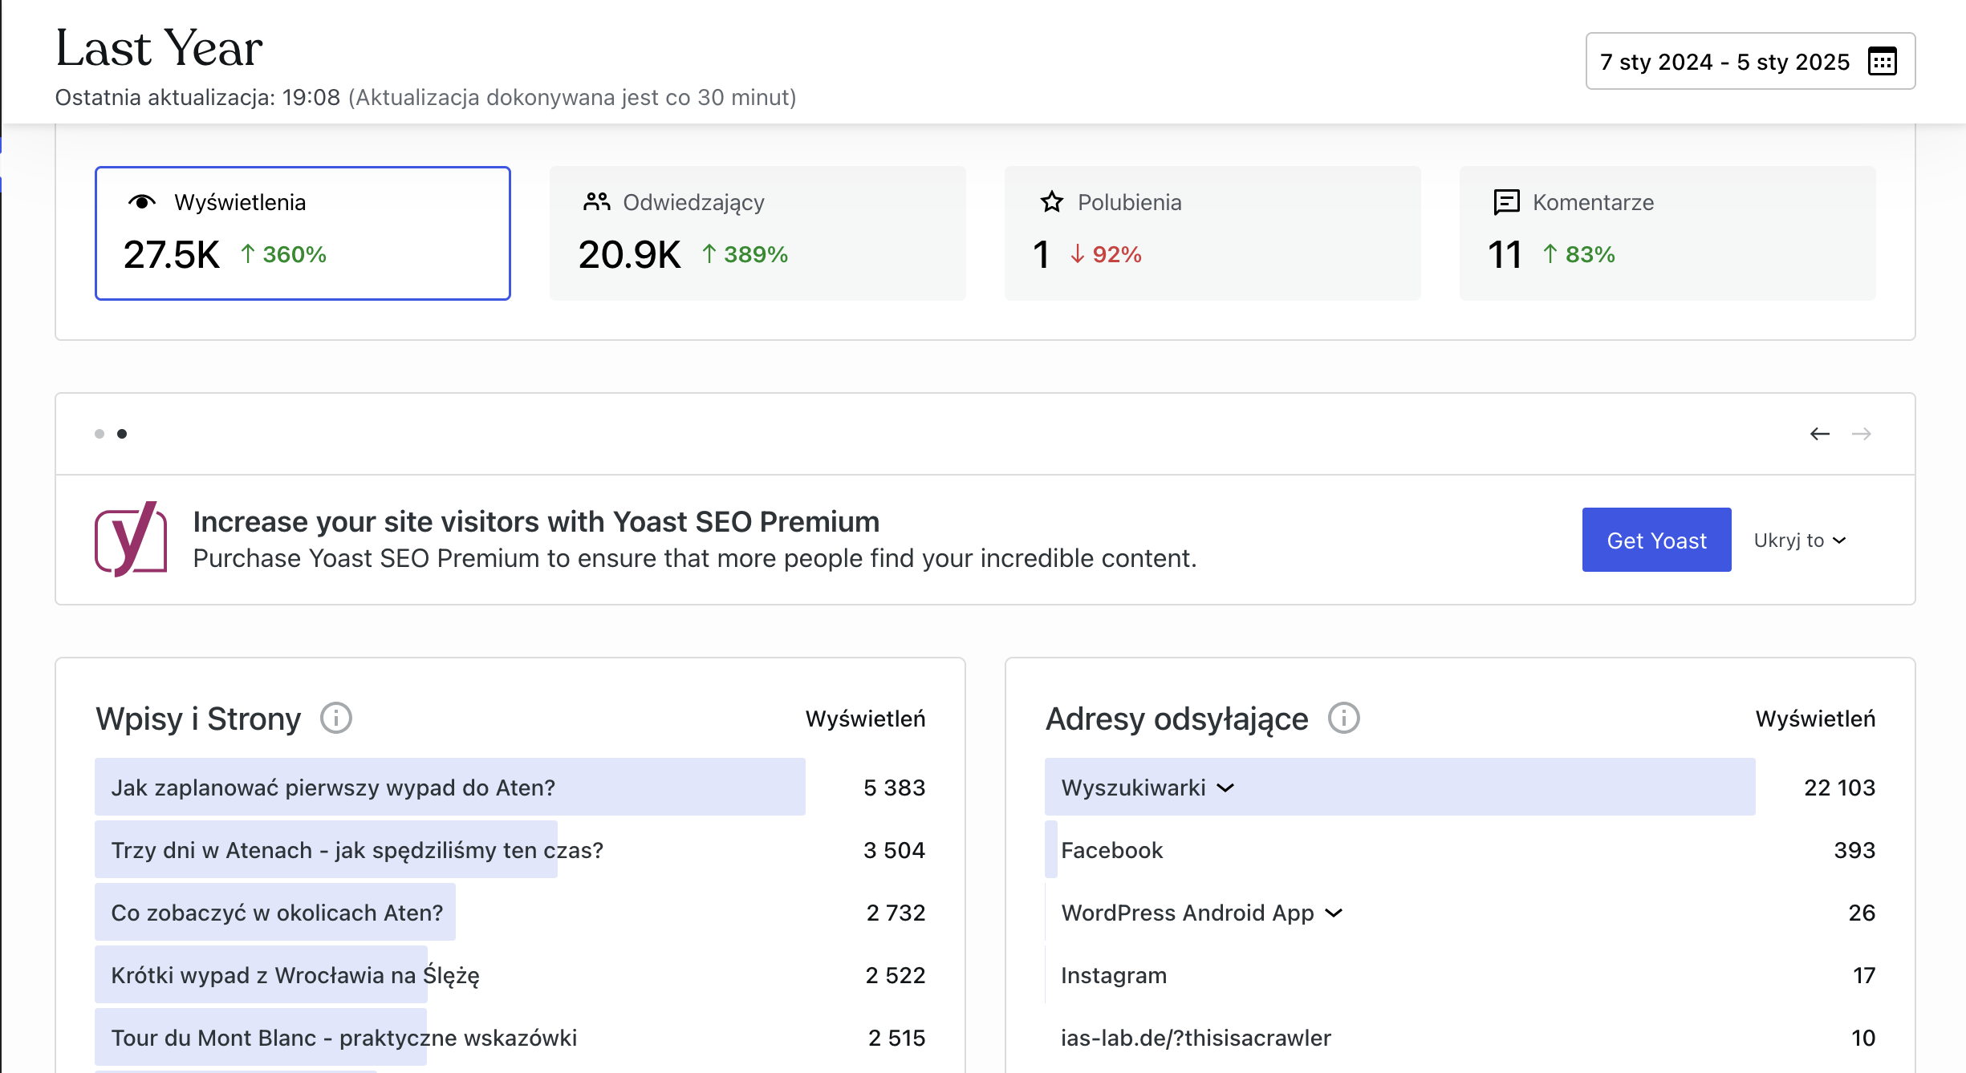Click the Wpisy i Strony section title
This screenshot has height=1073, width=1966.
tap(198, 719)
